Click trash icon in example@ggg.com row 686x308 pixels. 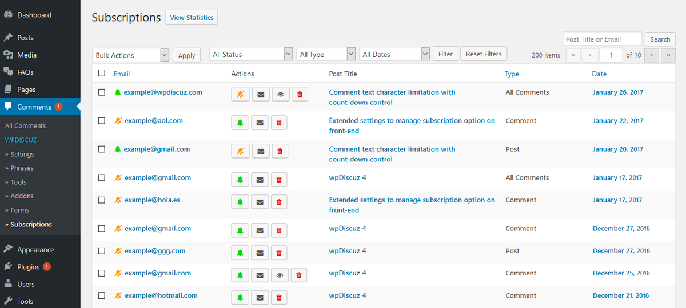pyautogui.click(x=279, y=253)
